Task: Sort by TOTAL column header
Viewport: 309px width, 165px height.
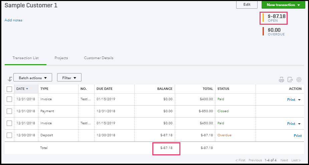Action: click(x=208, y=89)
